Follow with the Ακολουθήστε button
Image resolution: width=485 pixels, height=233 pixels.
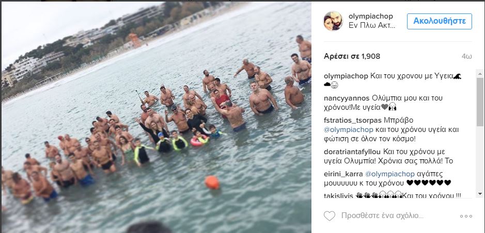click(439, 21)
